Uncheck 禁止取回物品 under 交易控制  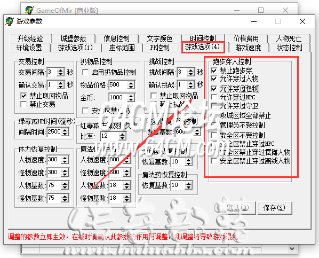click(x=23, y=96)
